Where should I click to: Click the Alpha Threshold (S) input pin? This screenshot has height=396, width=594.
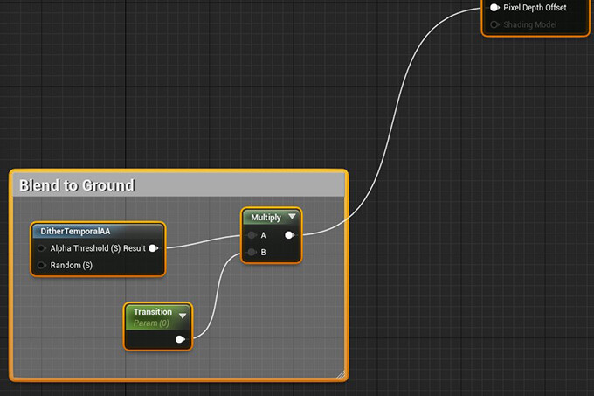pyautogui.click(x=41, y=248)
